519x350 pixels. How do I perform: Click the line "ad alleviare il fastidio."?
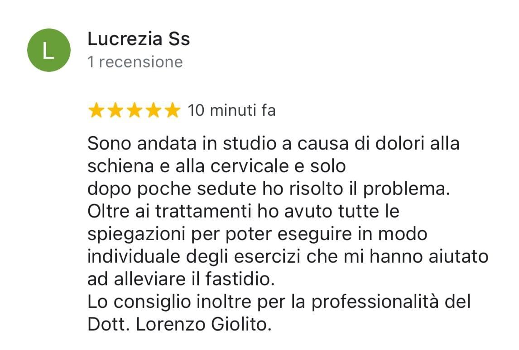click(x=181, y=279)
